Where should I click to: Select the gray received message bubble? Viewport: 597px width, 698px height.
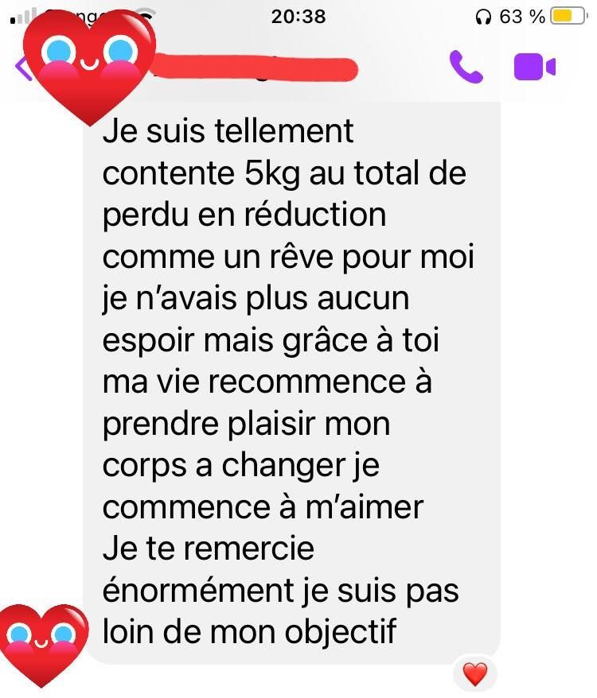(292, 383)
